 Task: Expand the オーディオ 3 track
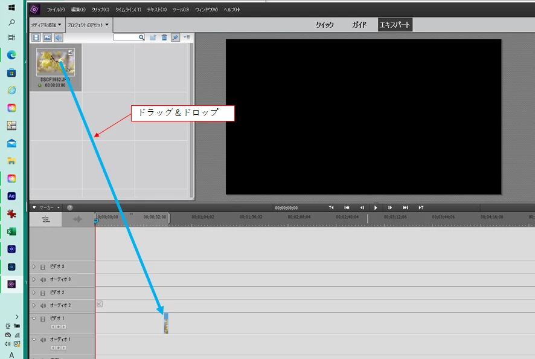pos(34,279)
